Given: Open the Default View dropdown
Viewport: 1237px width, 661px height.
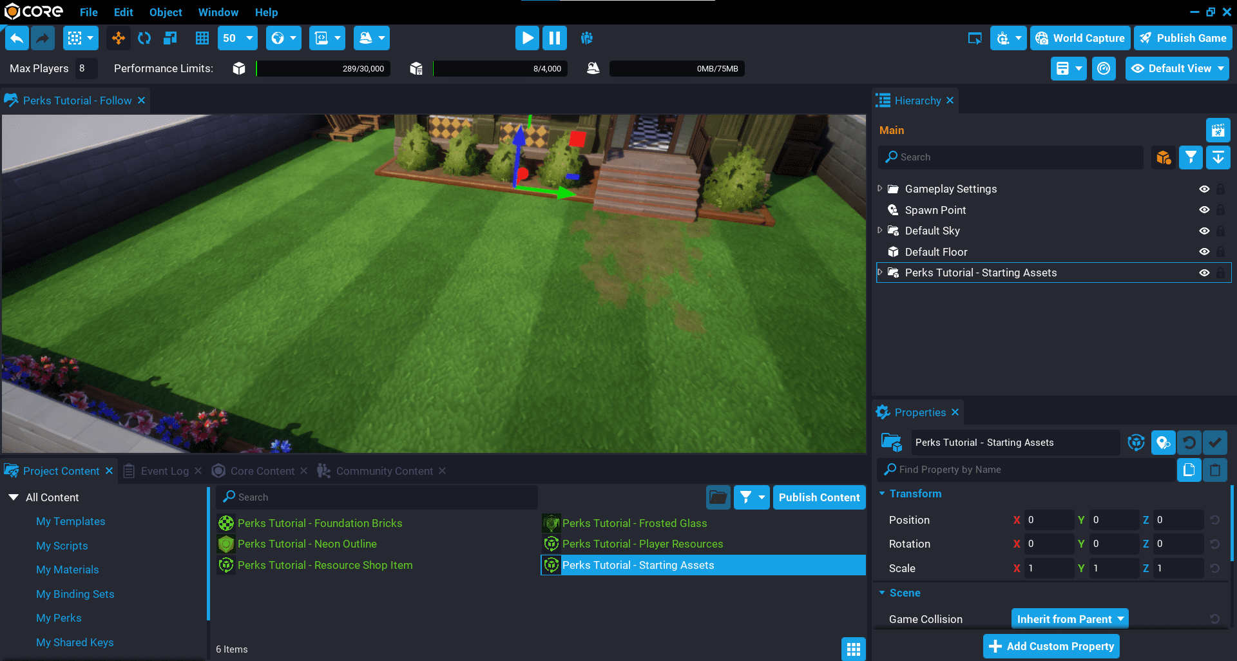Looking at the screenshot, I should tap(1177, 68).
